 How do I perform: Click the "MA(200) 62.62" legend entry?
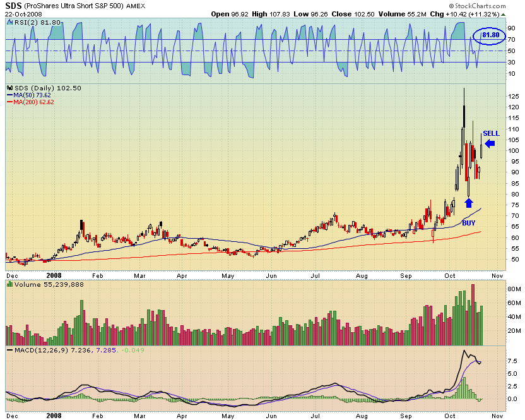point(33,102)
